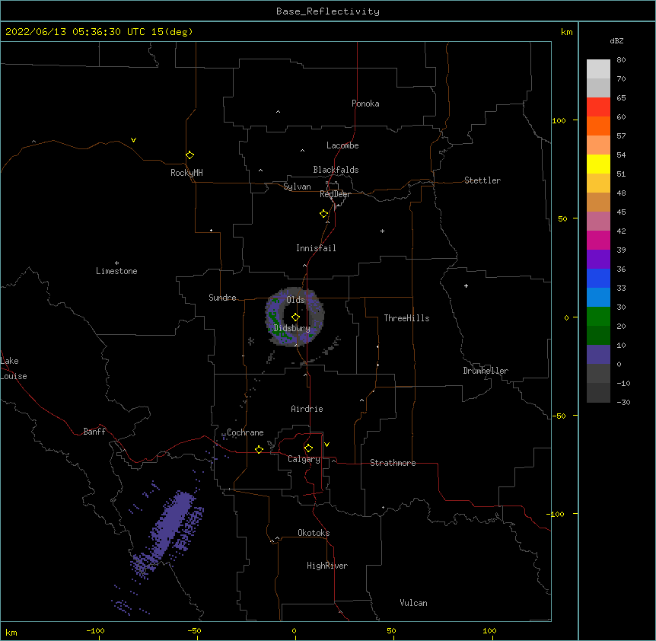
Task: Click the Sundre label
Action: (222, 298)
